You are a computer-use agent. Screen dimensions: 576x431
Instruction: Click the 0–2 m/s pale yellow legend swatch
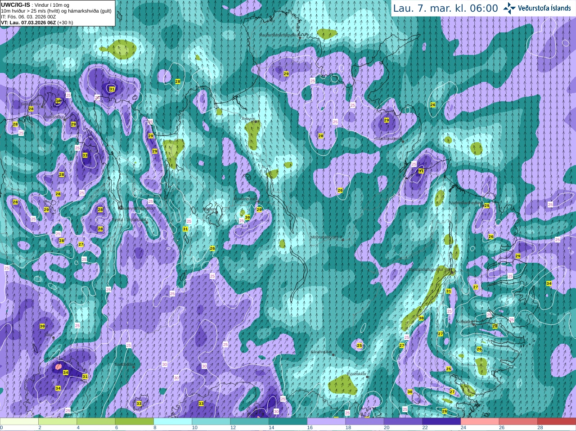[x=19, y=422]
